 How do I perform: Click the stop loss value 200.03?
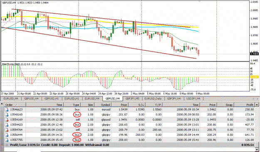pyautogui.click(x=140, y=135)
